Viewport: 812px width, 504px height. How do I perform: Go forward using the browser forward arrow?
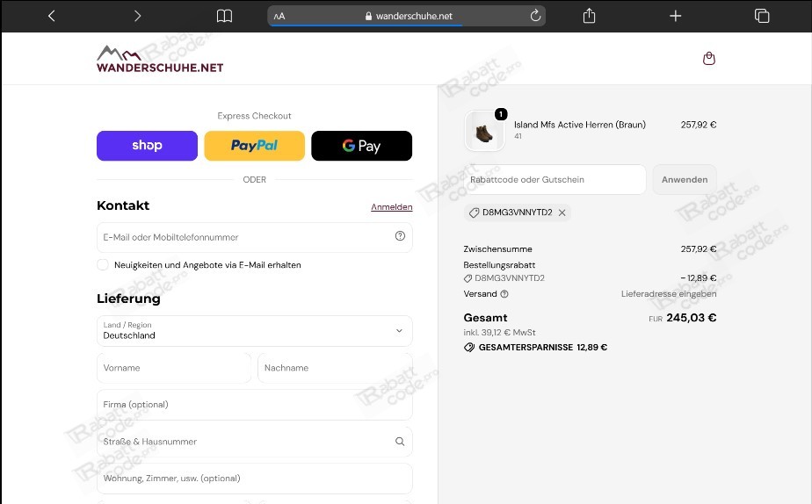[137, 16]
